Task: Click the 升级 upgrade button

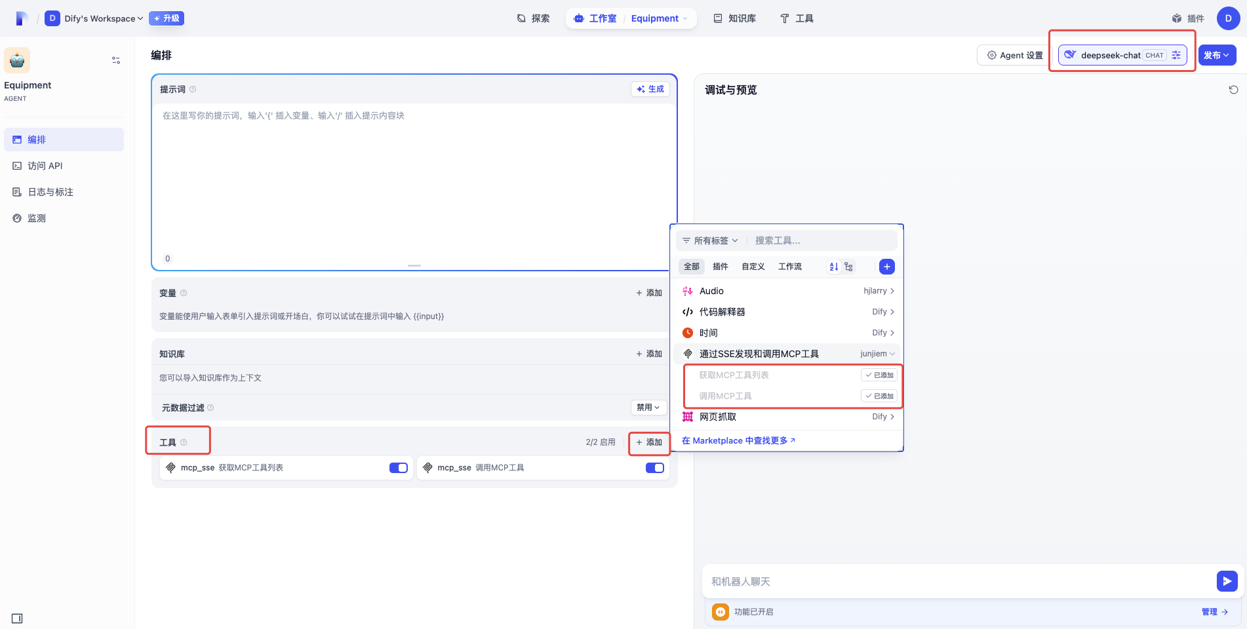Action: tap(167, 18)
